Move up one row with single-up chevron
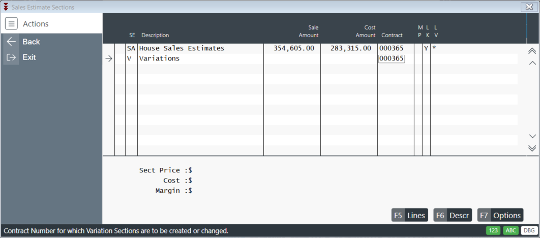This screenshot has height=238, width=540. [x=532, y=63]
